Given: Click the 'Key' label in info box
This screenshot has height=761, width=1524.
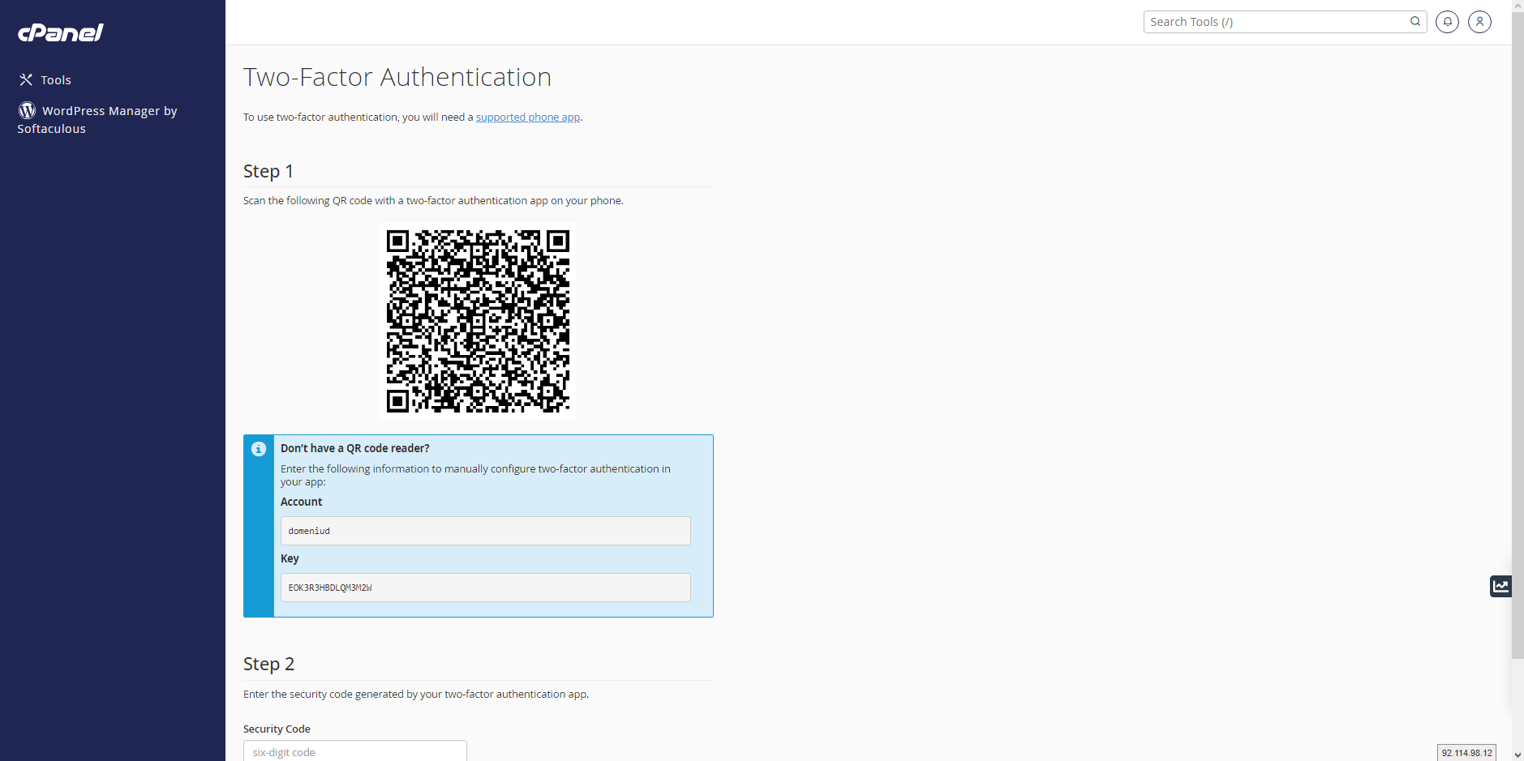Looking at the screenshot, I should coord(290,558).
